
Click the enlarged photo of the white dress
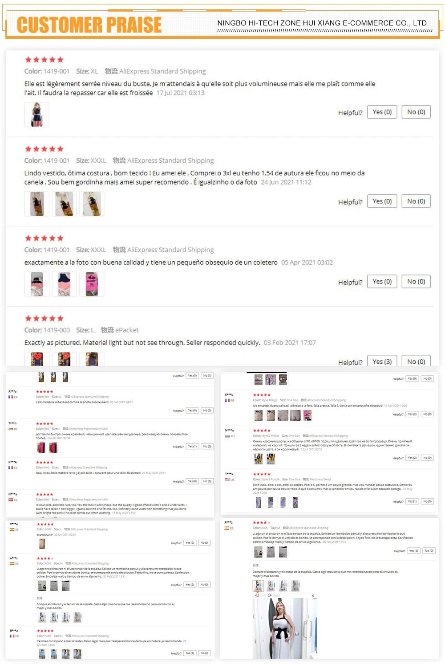coord(284,628)
